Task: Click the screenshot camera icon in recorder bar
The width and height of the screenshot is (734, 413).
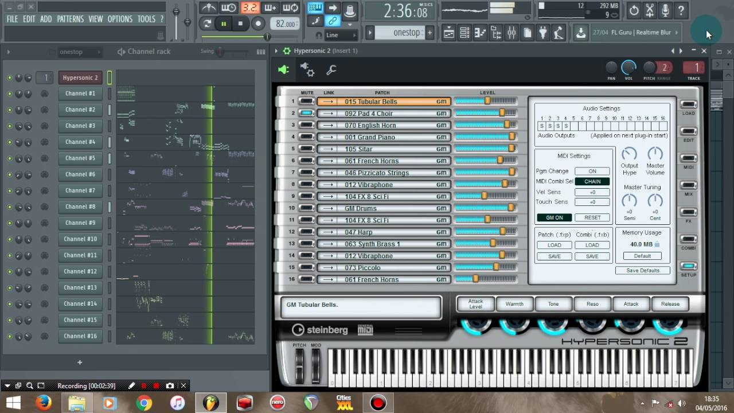Action: coord(170,386)
